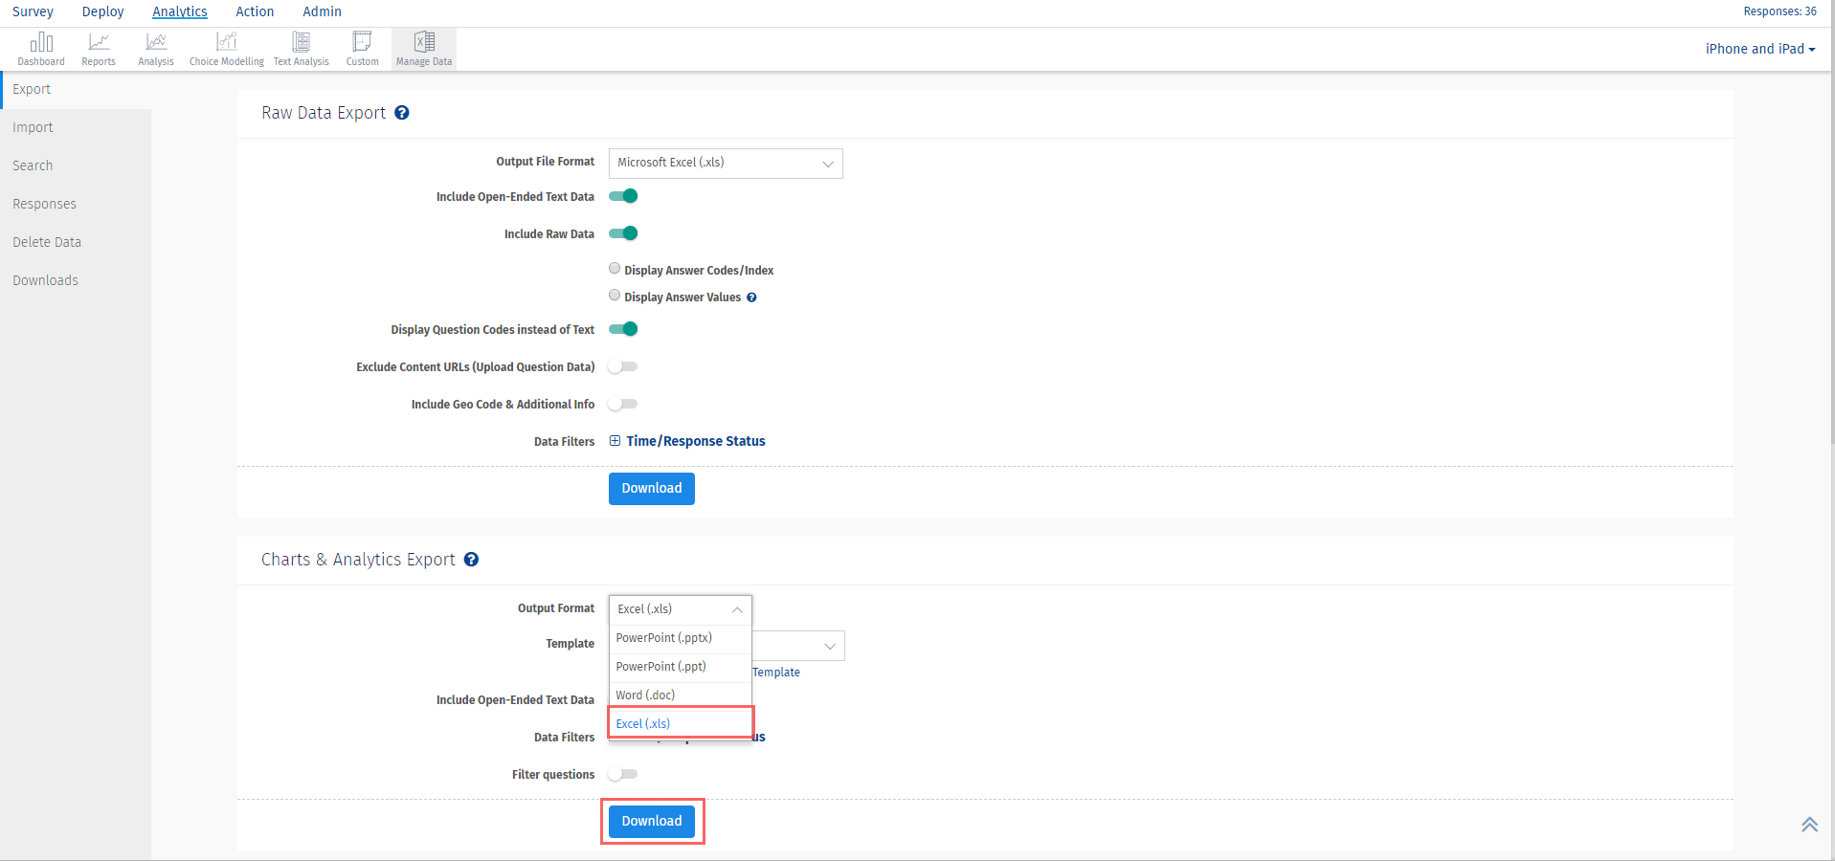Select Display Answer Values radio button

[x=615, y=296]
